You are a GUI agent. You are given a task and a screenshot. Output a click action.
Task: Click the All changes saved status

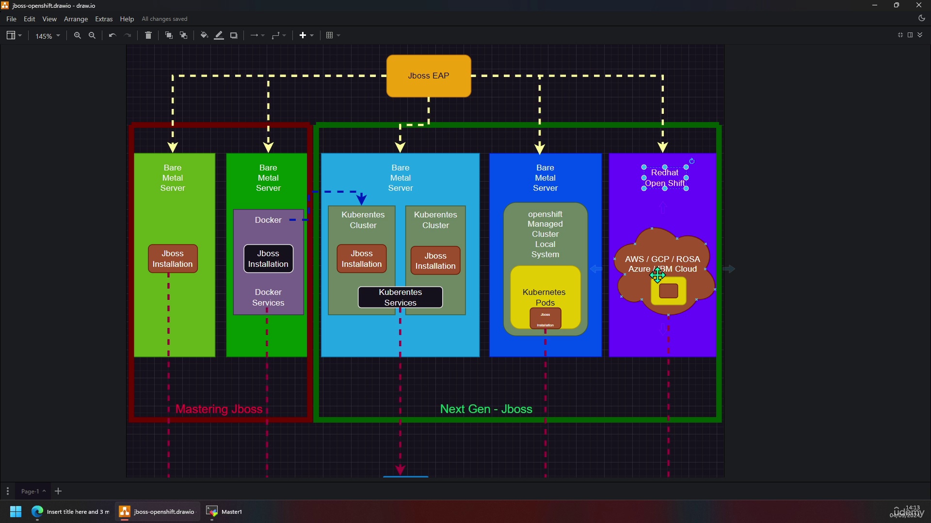point(164,19)
